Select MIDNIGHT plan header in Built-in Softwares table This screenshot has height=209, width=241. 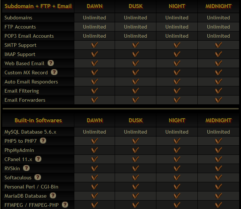[218, 120]
